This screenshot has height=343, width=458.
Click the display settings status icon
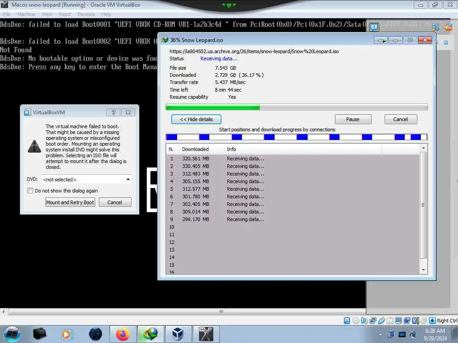(398, 321)
